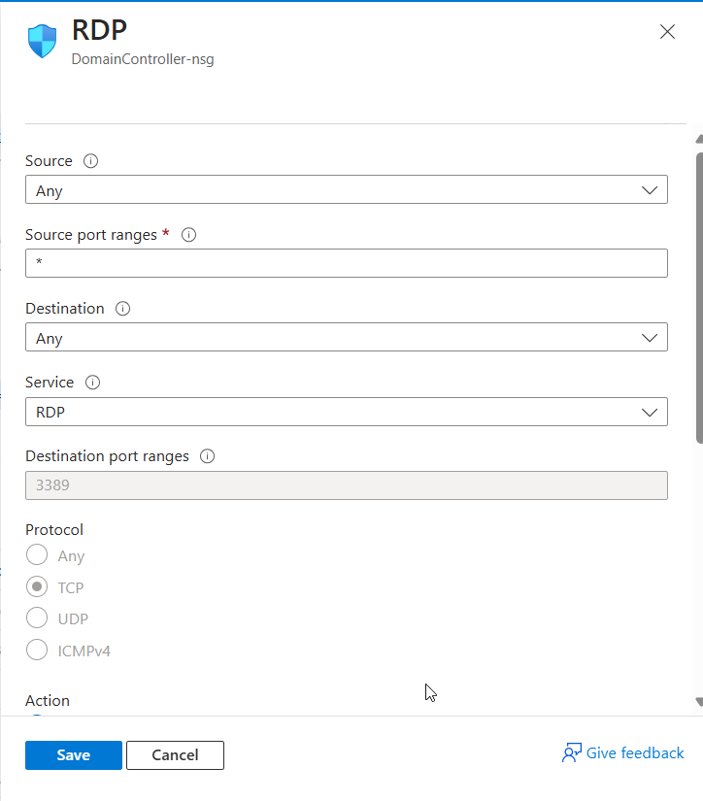Click the vertical scrollbar thumb
This screenshot has width=703, height=801.
(x=699, y=297)
